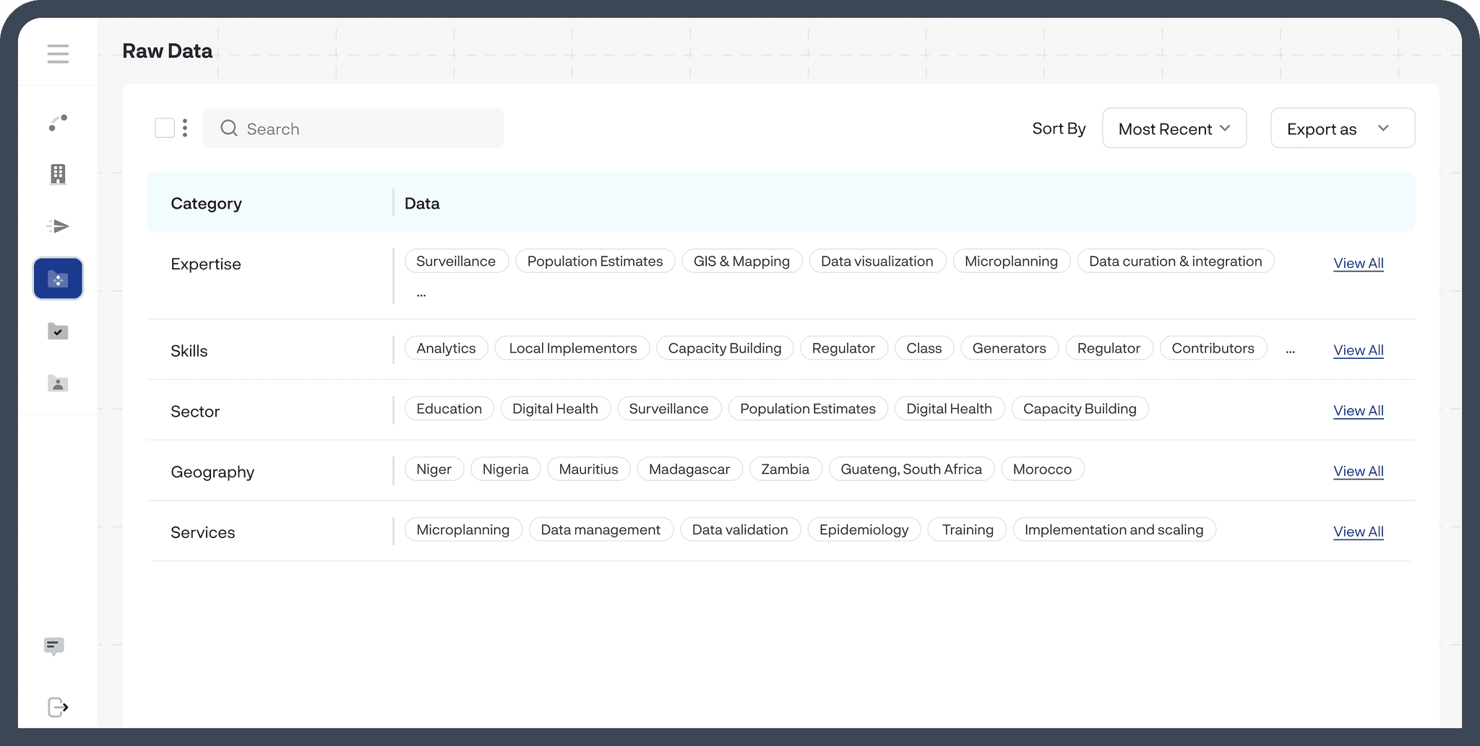Click the Geography category label
This screenshot has width=1480, height=746.
(x=212, y=472)
